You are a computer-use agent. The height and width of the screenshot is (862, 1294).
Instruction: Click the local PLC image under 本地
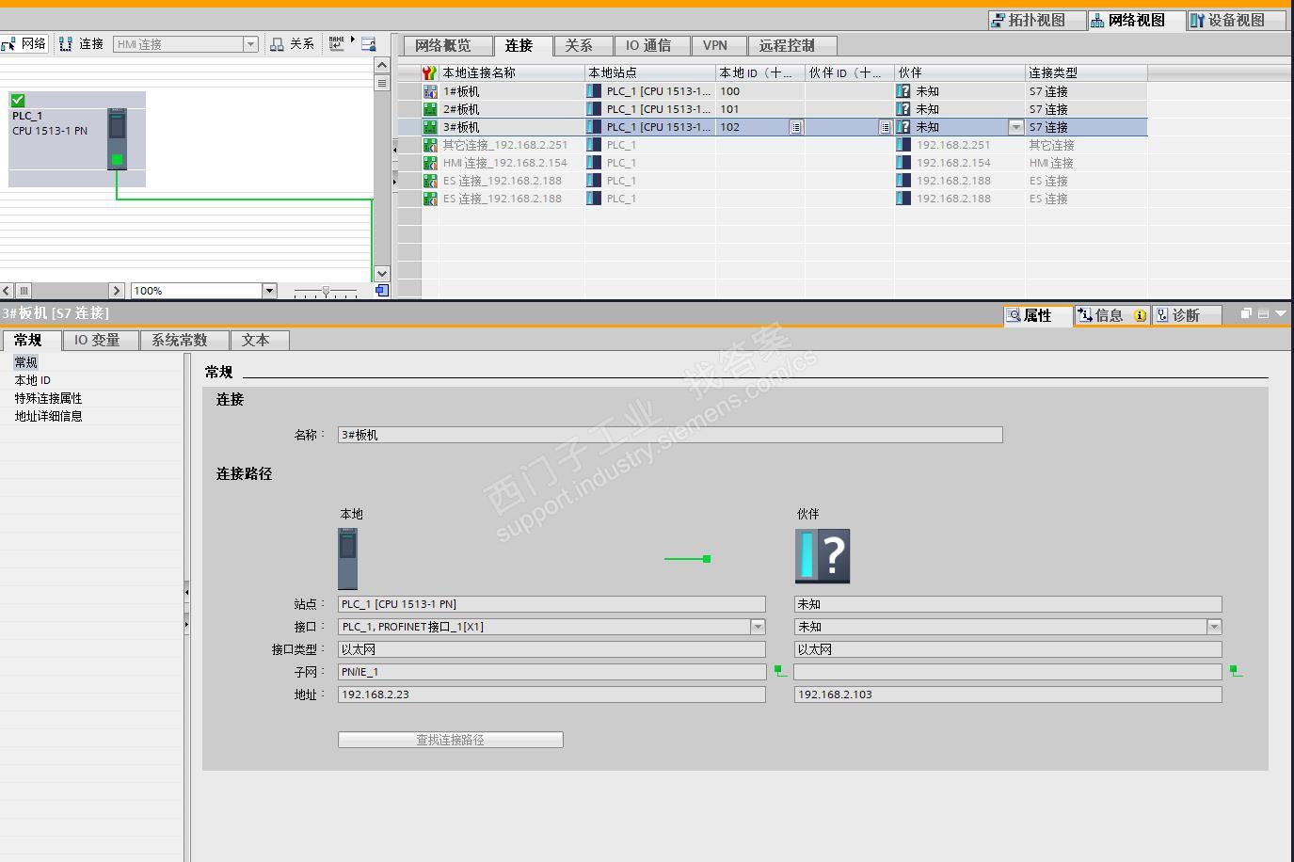tap(347, 558)
